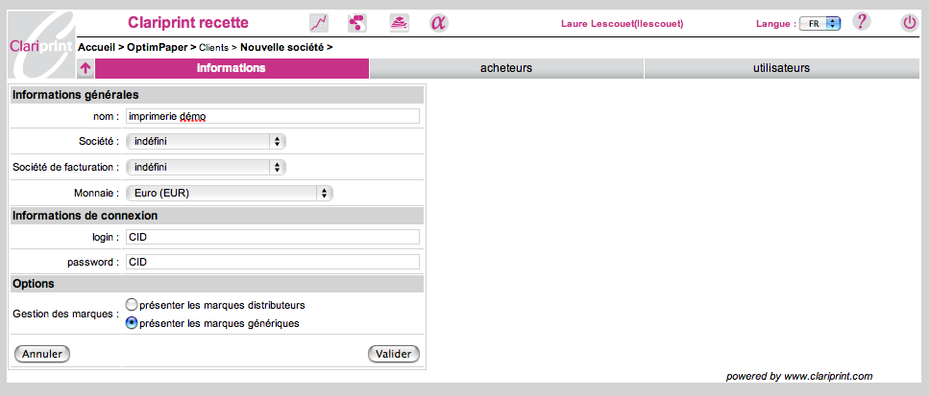
Task: Select présenter les marques distributeurs option
Action: [132, 305]
